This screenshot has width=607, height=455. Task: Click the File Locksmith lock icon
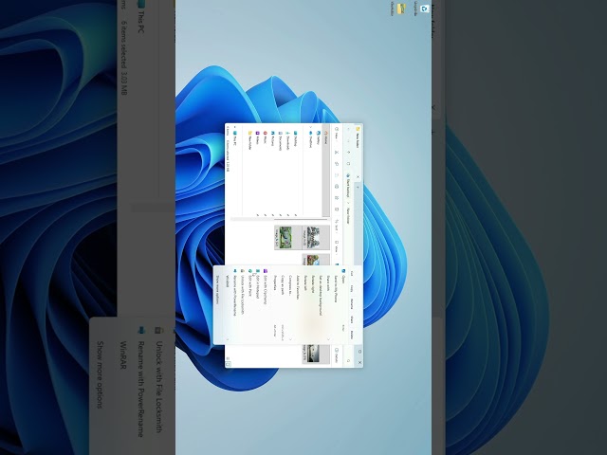pos(243,271)
